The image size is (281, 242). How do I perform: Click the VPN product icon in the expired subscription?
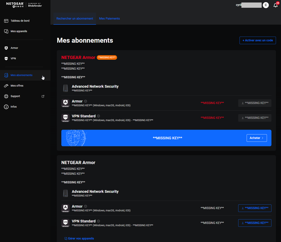tap(66, 118)
